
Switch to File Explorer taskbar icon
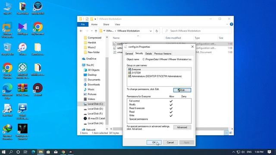pyautogui.click(x=41, y=152)
